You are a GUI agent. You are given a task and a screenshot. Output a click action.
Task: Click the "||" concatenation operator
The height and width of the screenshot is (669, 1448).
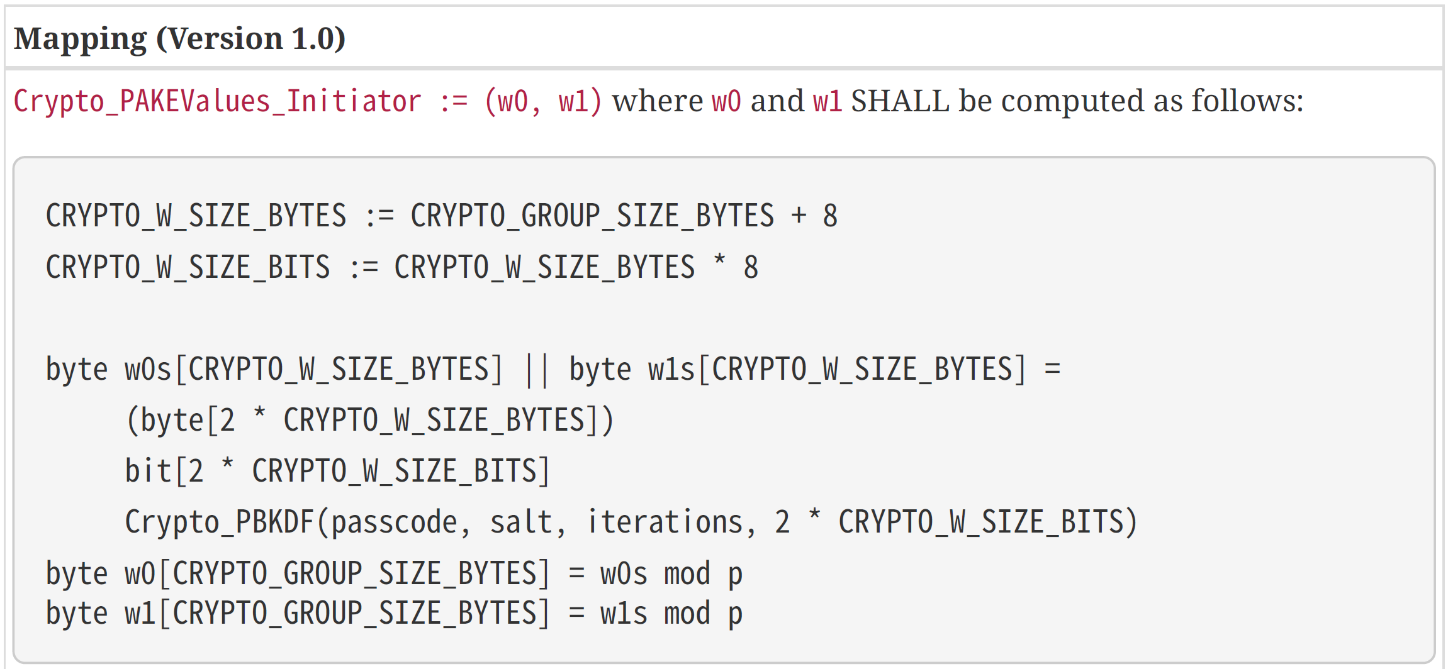tap(537, 370)
